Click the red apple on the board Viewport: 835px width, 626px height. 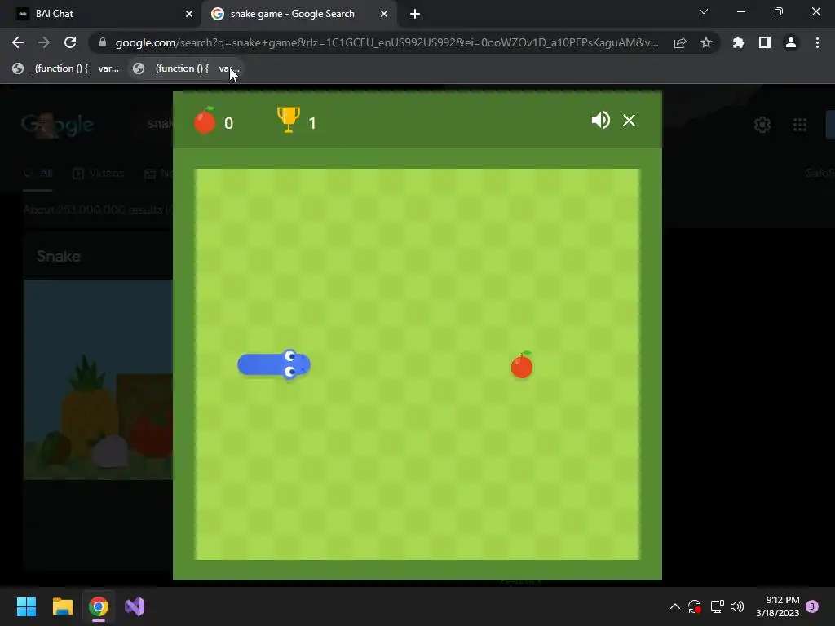[x=522, y=365]
